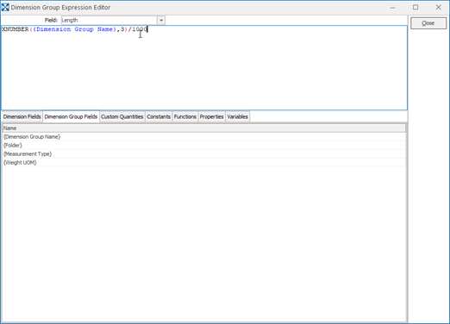Switch to the Constants tab

pyautogui.click(x=159, y=116)
